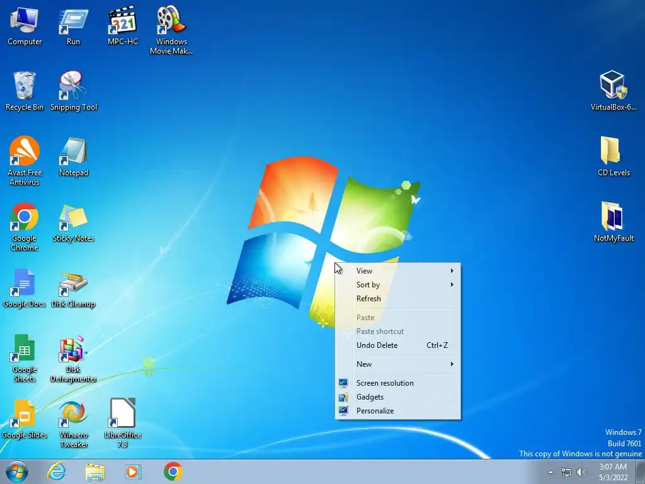Expand the Sort by submenu
645x484 pixels.
[398, 285]
